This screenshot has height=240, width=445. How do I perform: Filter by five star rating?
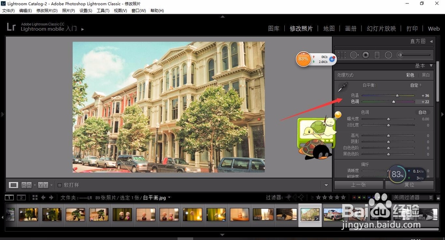344,197
